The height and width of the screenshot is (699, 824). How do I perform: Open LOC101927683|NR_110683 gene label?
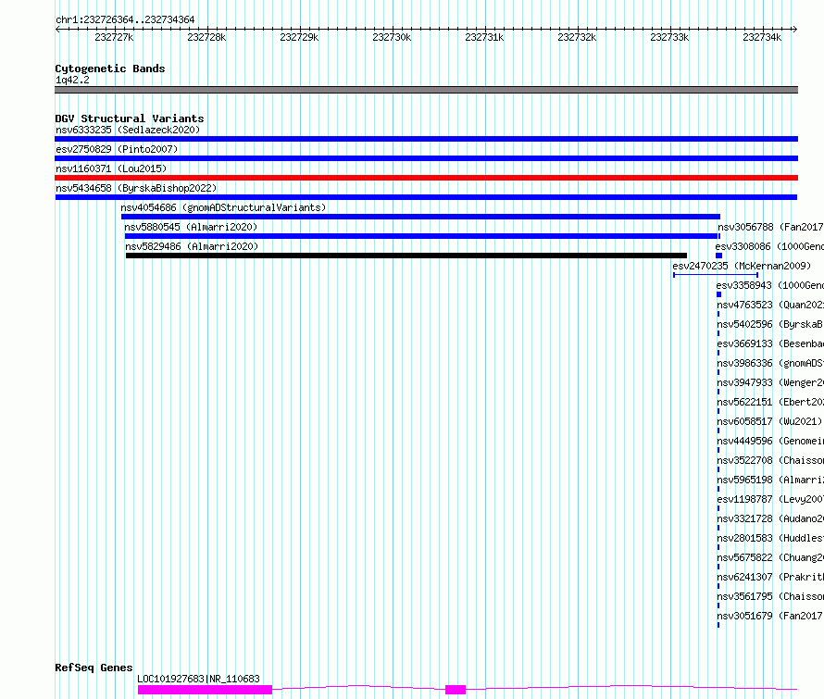coord(199,679)
